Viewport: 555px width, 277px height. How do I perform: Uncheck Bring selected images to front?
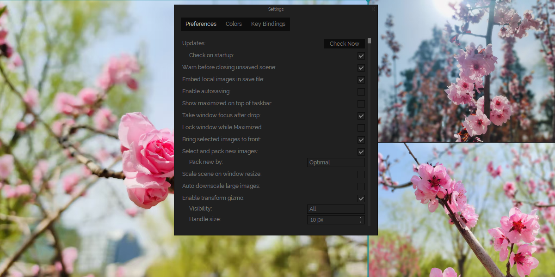pos(361,140)
